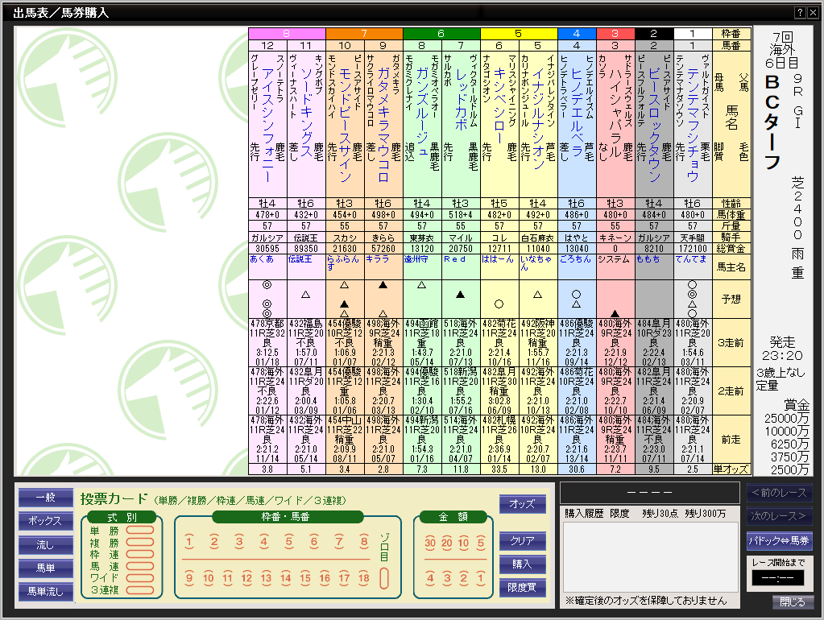Select the 馬単流し card type button
Viewport: 824px width, 620px height.
click(46, 592)
